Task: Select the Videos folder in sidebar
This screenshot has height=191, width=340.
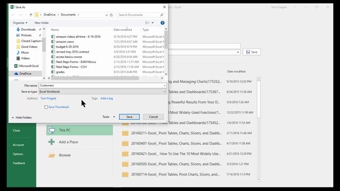Action: tap(25, 58)
